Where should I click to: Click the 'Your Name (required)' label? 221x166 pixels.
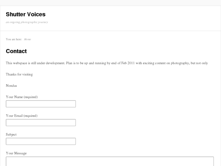pyautogui.click(x=22, y=97)
